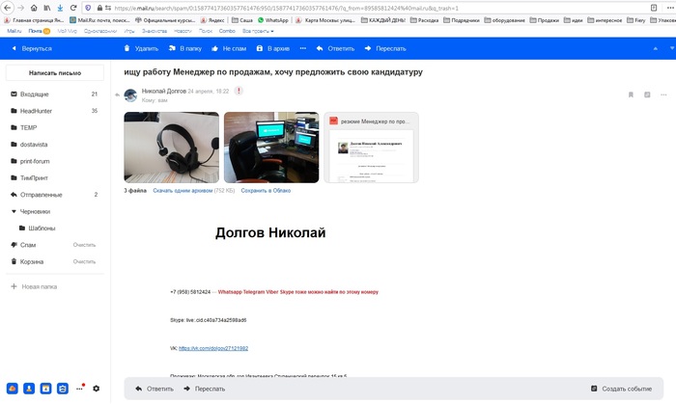This screenshot has width=676, height=404.
Task: Move the message using В папку
Action: point(185,48)
